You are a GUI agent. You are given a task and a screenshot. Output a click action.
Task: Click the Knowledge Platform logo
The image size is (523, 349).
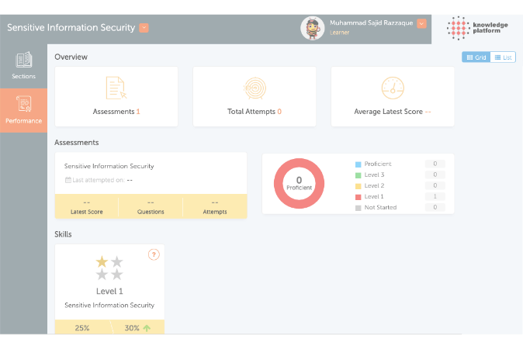pyautogui.click(x=479, y=27)
